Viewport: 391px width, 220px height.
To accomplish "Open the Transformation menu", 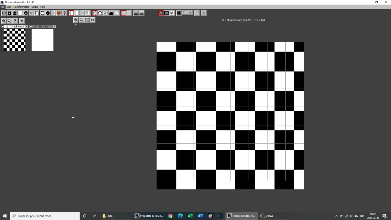I will click(x=21, y=7).
